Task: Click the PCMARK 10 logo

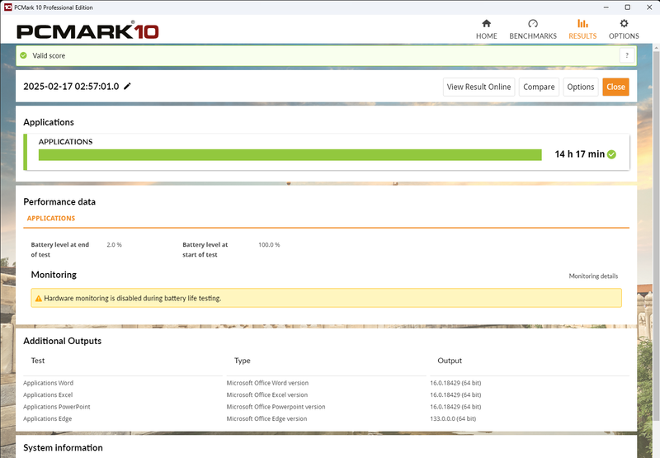Action: pos(87,31)
